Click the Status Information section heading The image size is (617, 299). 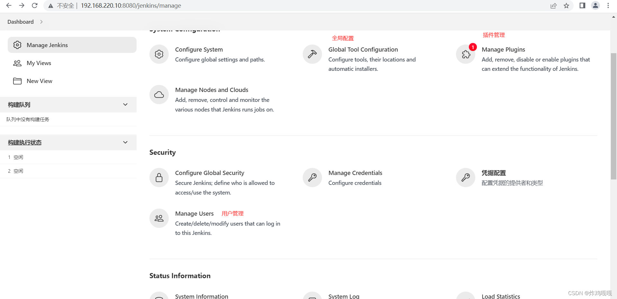tap(180, 276)
